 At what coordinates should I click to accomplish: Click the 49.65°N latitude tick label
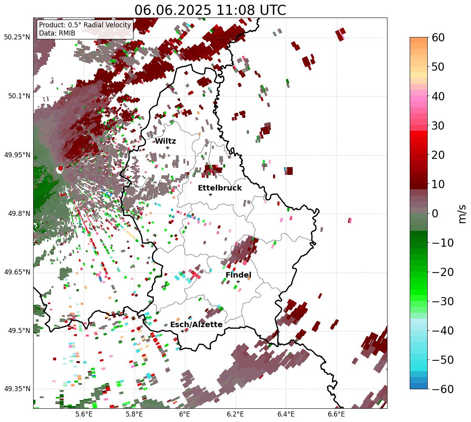point(17,272)
